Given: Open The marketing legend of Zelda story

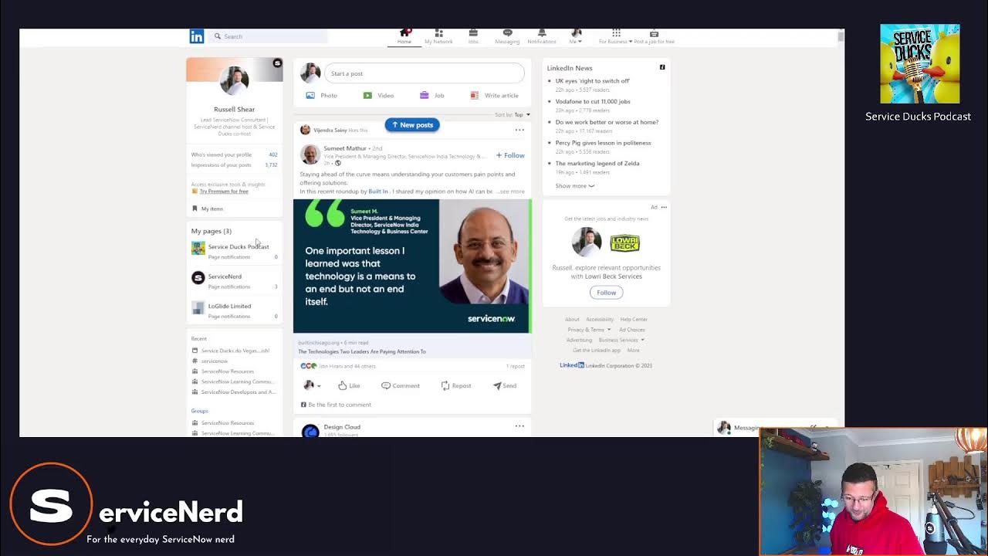Looking at the screenshot, I should [x=597, y=164].
